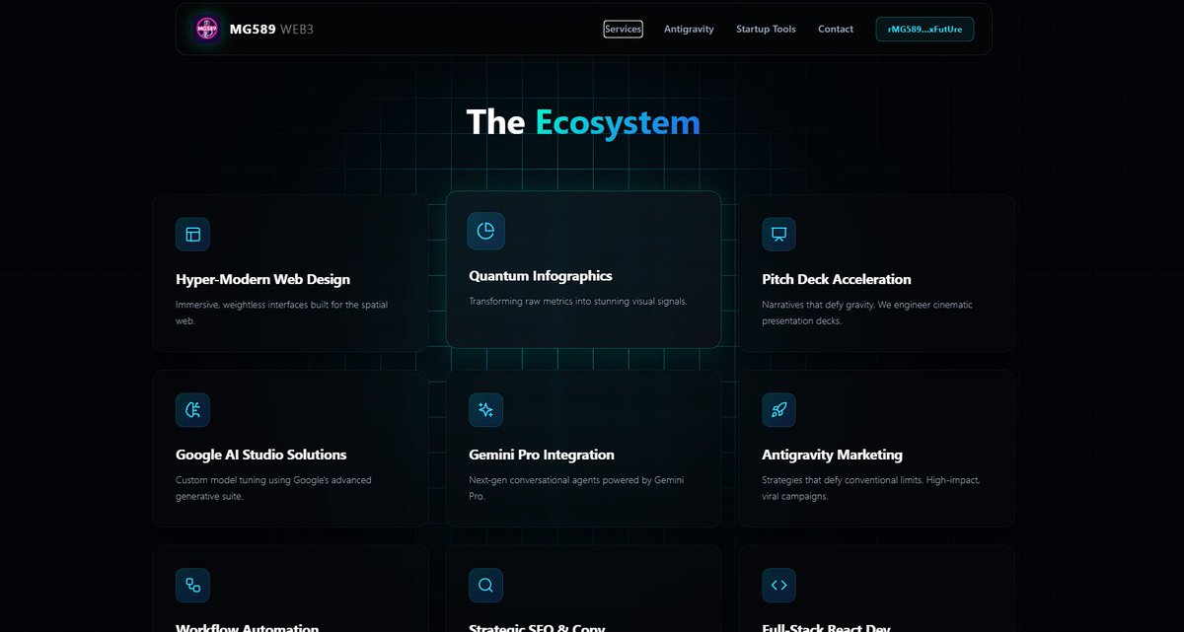Image resolution: width=1184 pixels, height=632 pixels.
Task: Click 'The Ecosystem' page heading
Action: 583,122
